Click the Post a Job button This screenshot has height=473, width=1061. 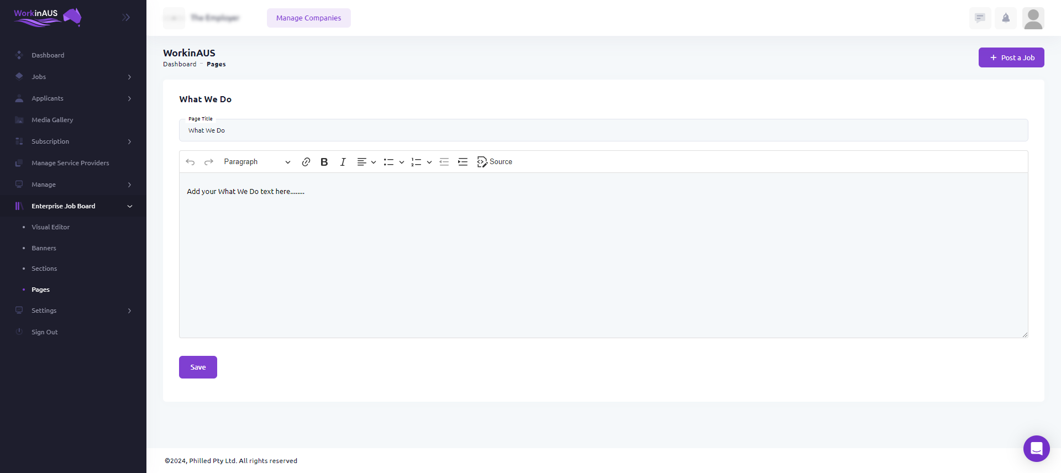tap(1011, 57)
